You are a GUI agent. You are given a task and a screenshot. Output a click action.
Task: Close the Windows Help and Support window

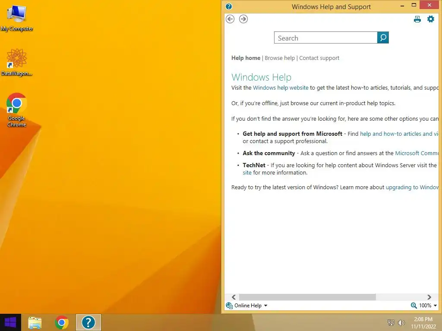[x=429, y=5]
